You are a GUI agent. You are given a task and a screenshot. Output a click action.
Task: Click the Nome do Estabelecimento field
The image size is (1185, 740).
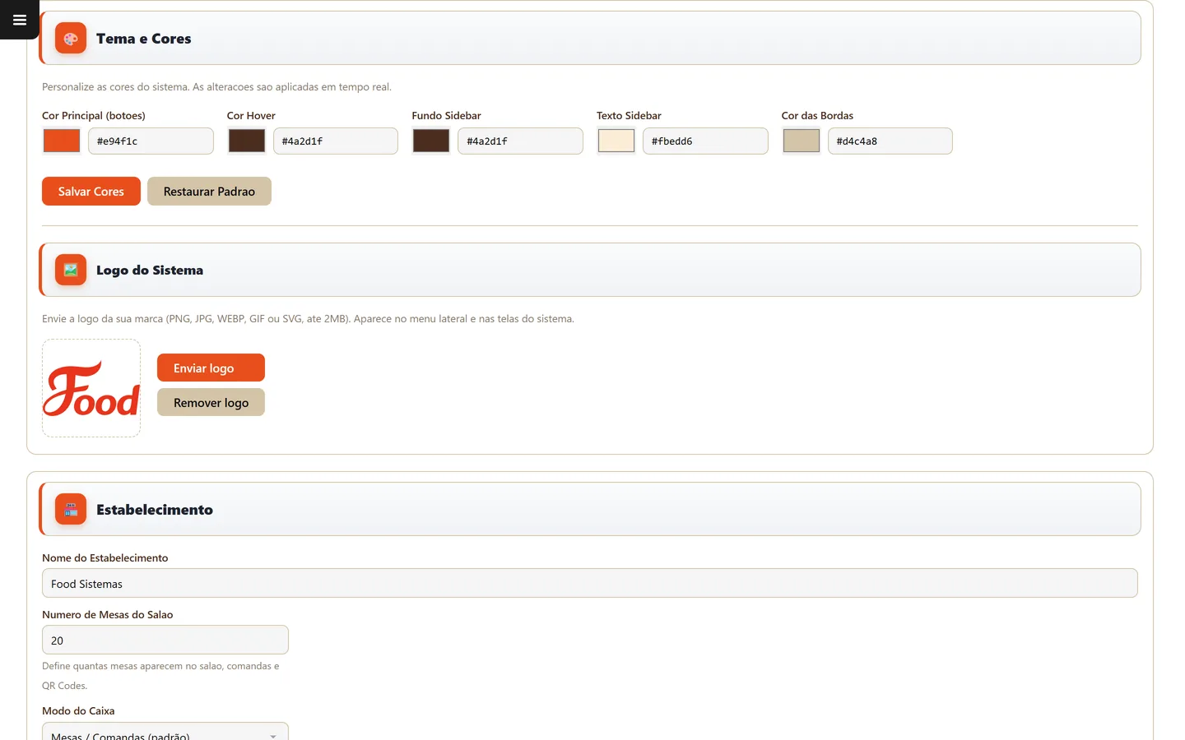tap(590, 583)
